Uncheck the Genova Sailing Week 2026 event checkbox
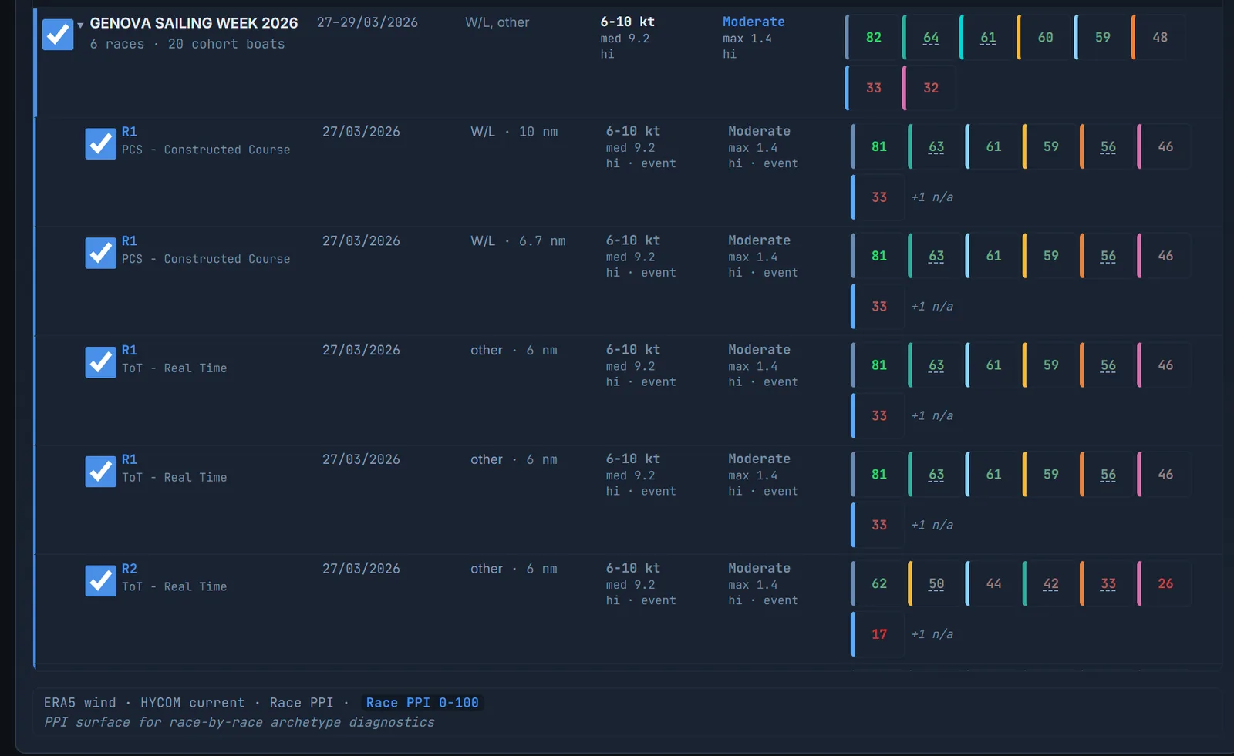Image resolution: width=1234 pixels, height=756 pixels. (58, 35)
